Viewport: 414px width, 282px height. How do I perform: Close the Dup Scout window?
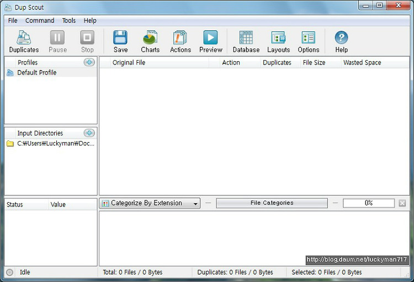point(399,6)
